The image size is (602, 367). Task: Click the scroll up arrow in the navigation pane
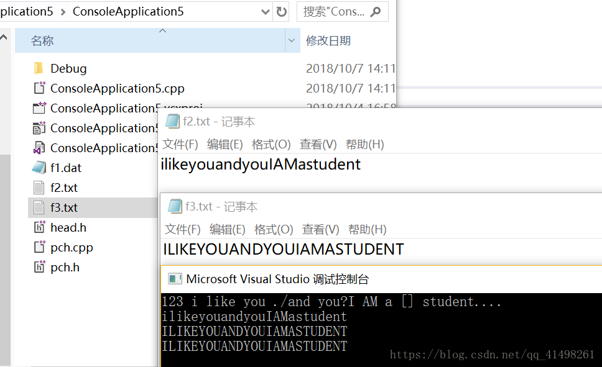pyautogui.click(x=4, y=37)
